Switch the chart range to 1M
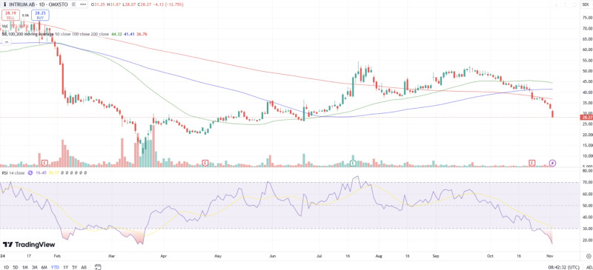The image size is (593, 270). point(25,267)
